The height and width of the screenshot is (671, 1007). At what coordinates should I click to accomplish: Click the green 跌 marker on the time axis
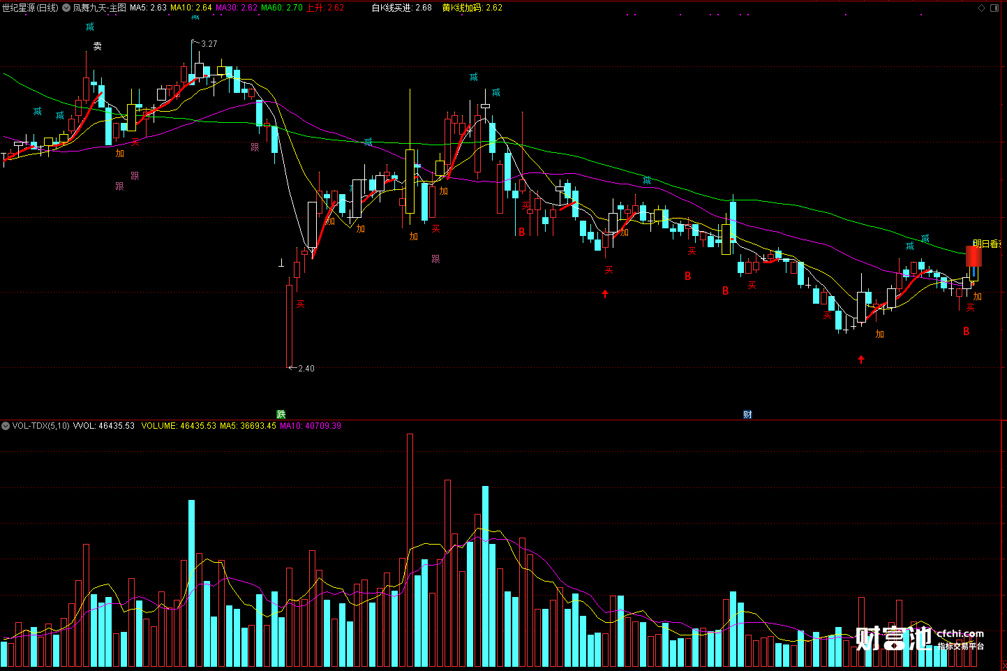(281, 415)
